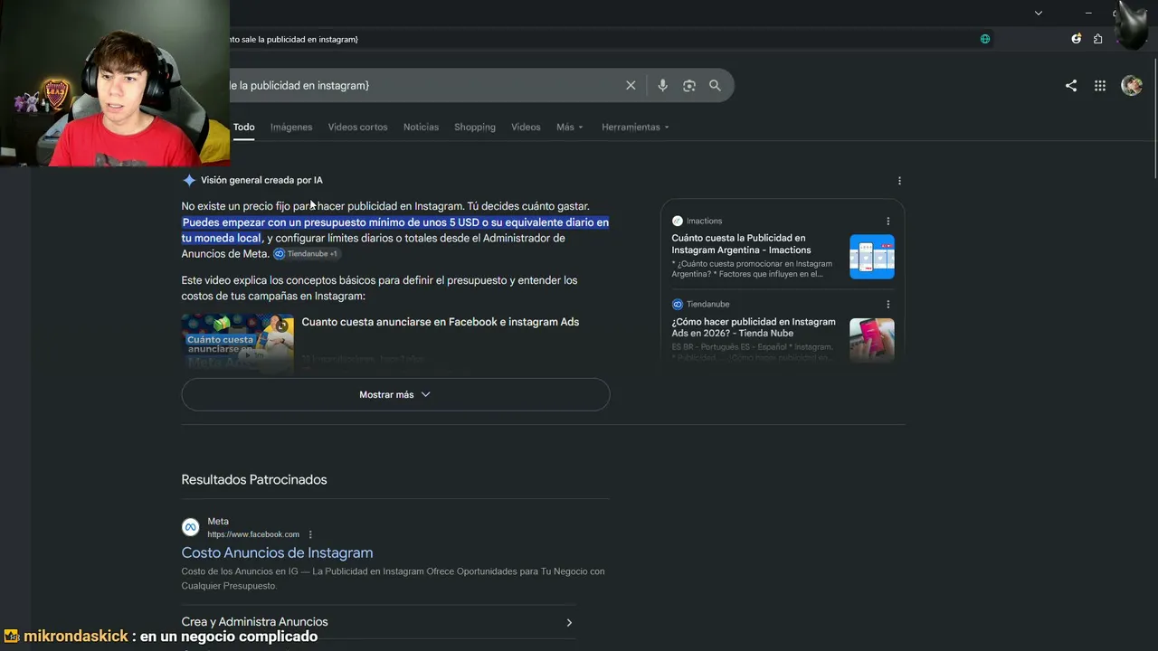1158x651 pixels.
Task: Open the Shopping tab
Action: 475,127
